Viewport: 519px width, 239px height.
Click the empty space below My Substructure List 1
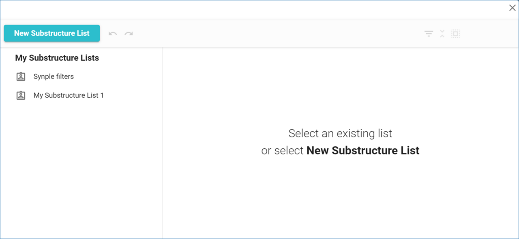coord(81,162)
